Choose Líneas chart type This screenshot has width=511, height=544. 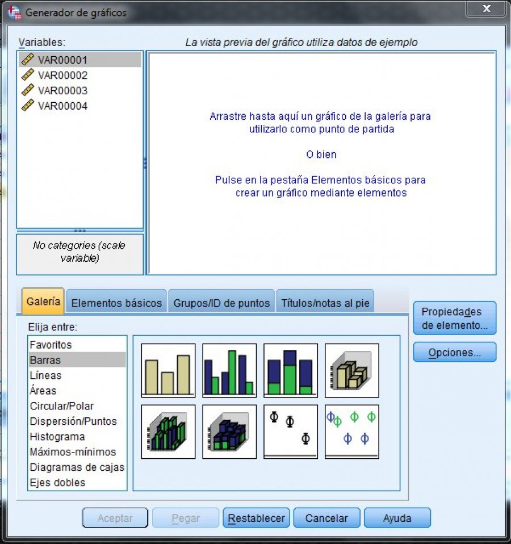[x=77, y=375]
